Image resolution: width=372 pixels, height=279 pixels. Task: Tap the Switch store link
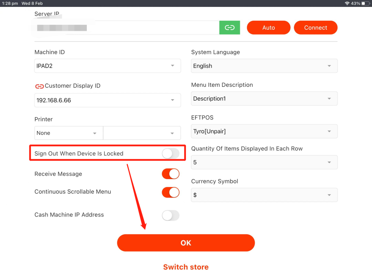pyautogui.click(x=186, y=267)
